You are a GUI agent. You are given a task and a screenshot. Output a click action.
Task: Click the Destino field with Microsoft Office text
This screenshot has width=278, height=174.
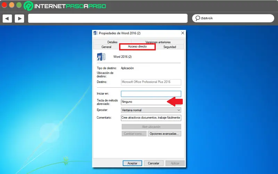click(151, 82)
